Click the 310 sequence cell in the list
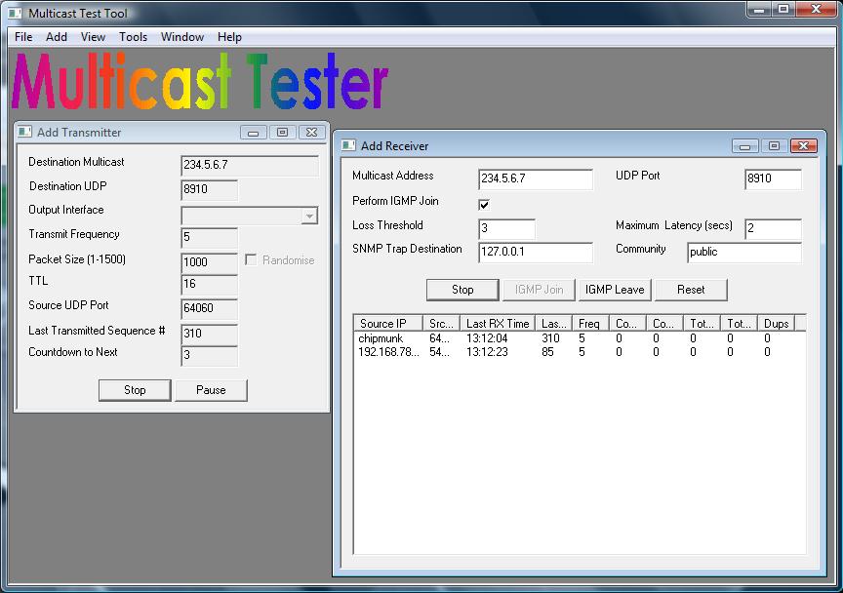The width and height of the screenshot is (843, 593). 550,338
